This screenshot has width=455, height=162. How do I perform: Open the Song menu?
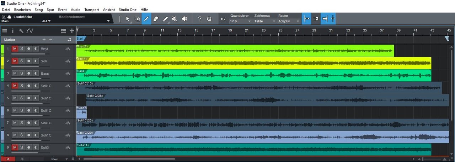coord(39,10)
